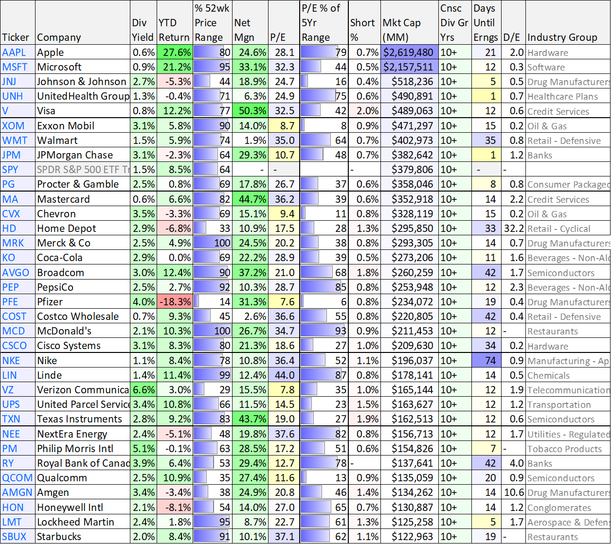The height and width of the screenshot is (544, 611).
Task: Click the NKE ticker link
Action: coord(11,361)
